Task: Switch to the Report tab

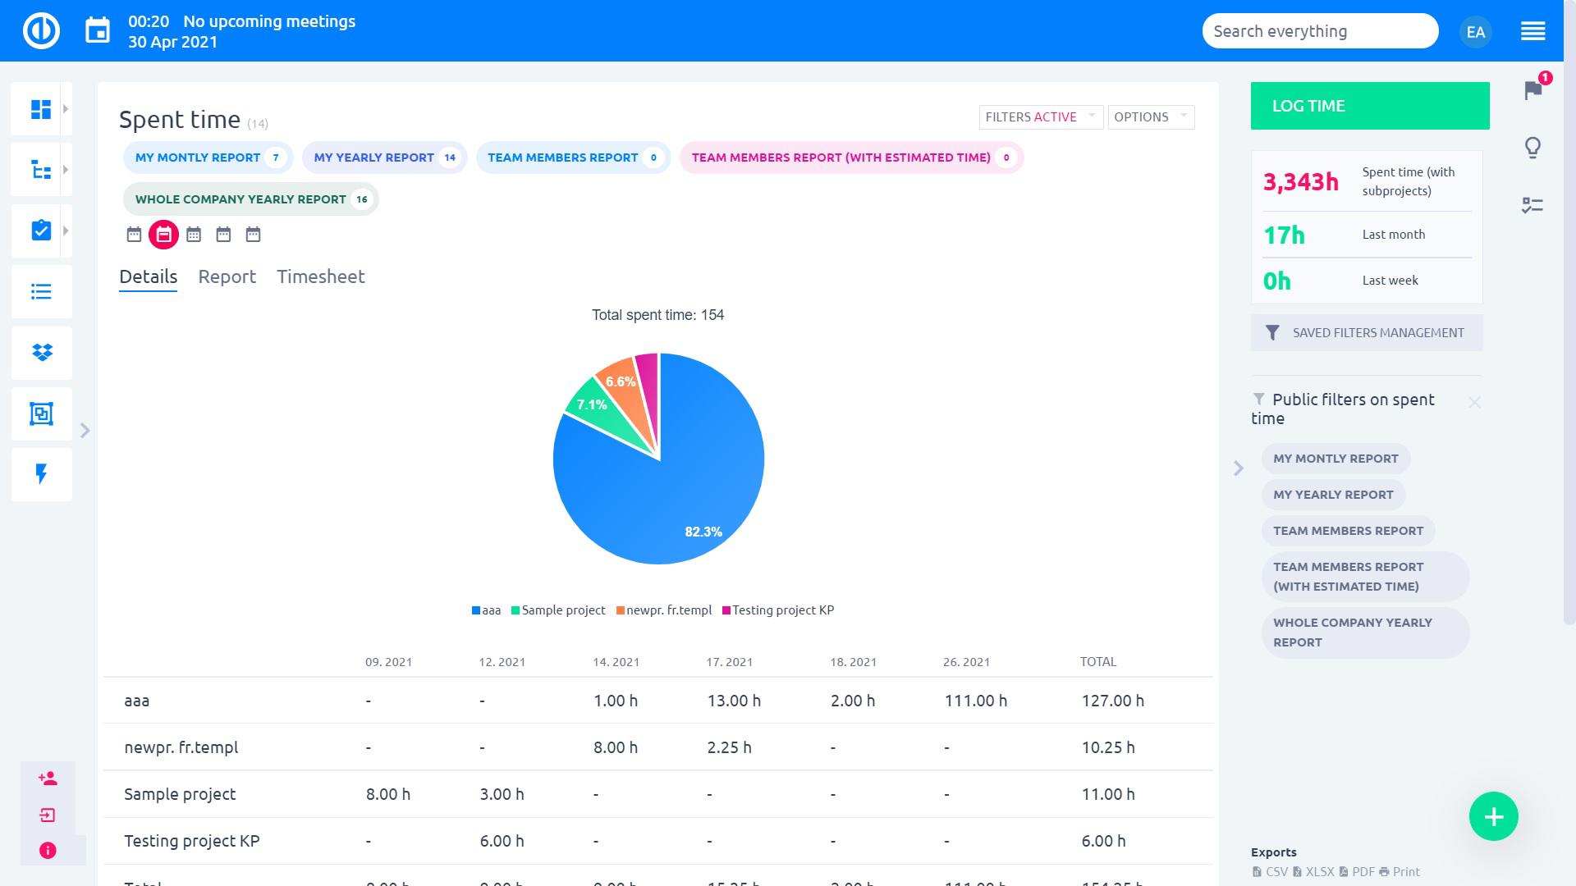Action: tap(227, 276)
